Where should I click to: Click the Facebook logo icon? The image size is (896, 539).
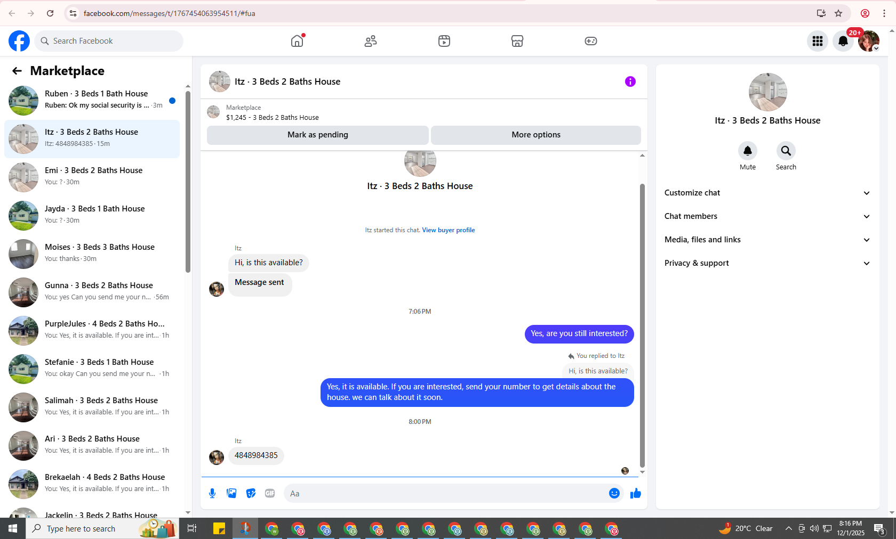pos(19,41)
